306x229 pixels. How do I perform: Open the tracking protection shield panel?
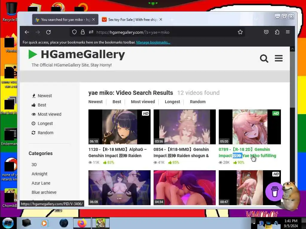pos(74,32)
